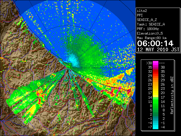Pick the magenta color at legend top

pyautogui.click(x=156, y=63)
